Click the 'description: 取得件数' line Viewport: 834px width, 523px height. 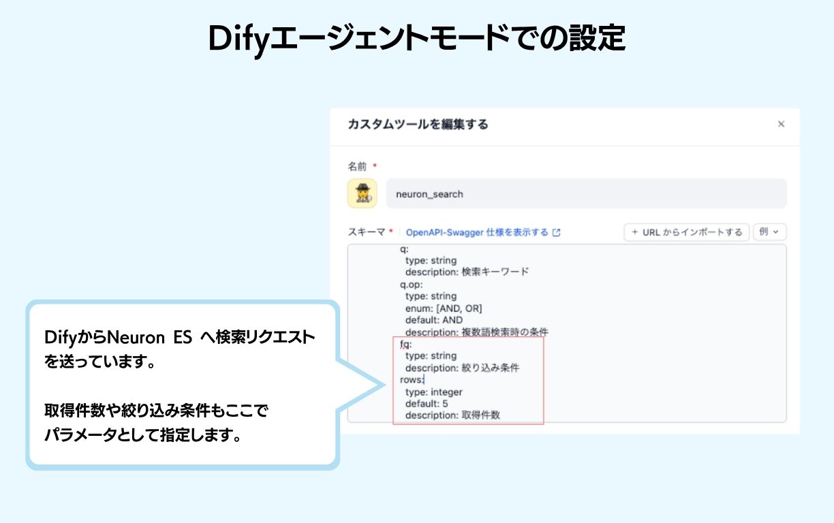click(x=452, y=415)
